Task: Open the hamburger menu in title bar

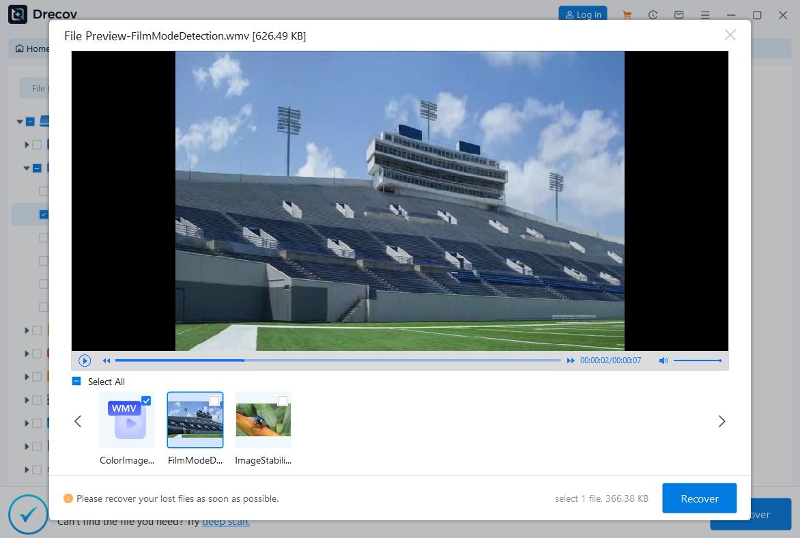Action: point(705,15)
